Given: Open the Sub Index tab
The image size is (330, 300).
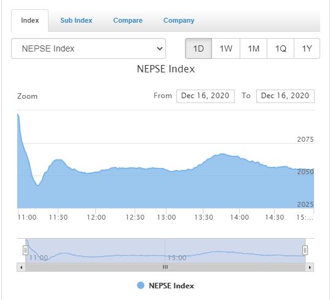Looking at the screenshot, I should (76, 20).
